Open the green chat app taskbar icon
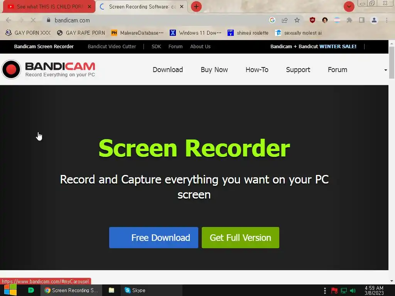Image resolution: width=395 pixels, height=296 pixels. pos(31,290)
